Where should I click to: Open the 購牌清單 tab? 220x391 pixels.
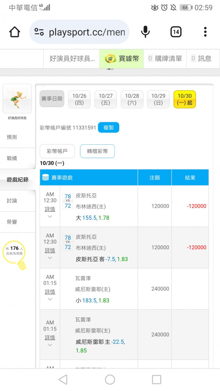click(165, 59)
